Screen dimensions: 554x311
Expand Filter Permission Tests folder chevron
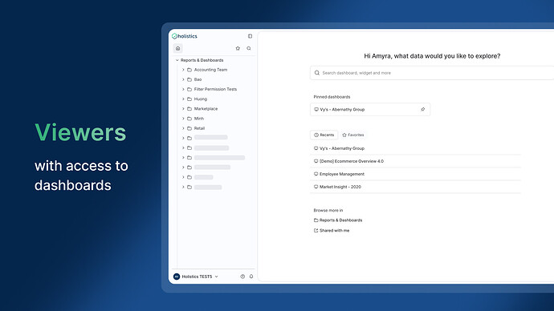point(183,89)
